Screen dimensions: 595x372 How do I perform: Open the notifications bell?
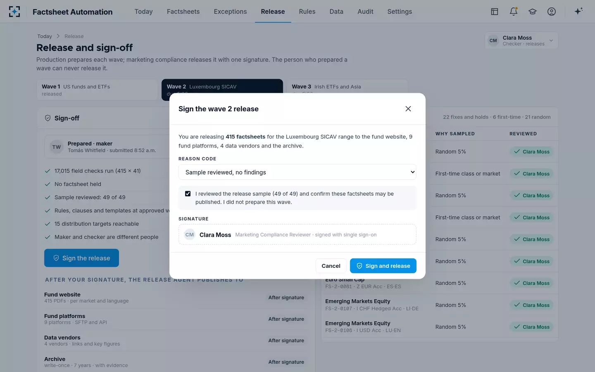click(514, 12)
